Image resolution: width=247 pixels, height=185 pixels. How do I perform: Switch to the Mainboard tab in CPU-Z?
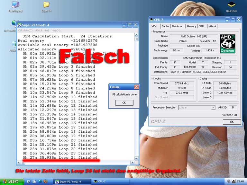point(178,26)
